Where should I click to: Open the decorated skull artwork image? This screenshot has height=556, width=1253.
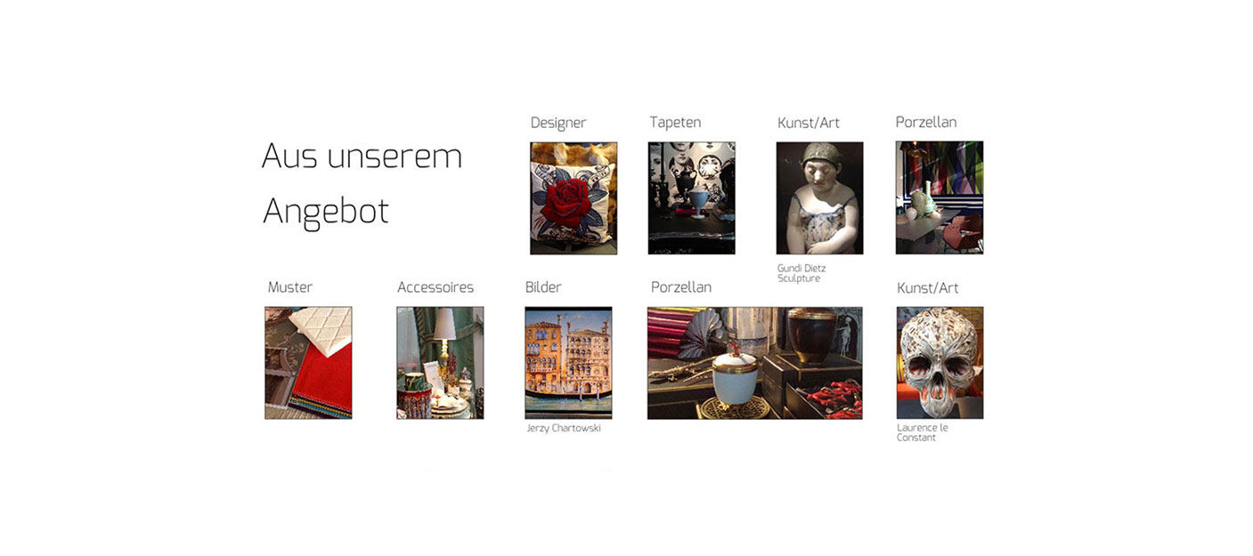pyautogui.click(x=940, y=363)
